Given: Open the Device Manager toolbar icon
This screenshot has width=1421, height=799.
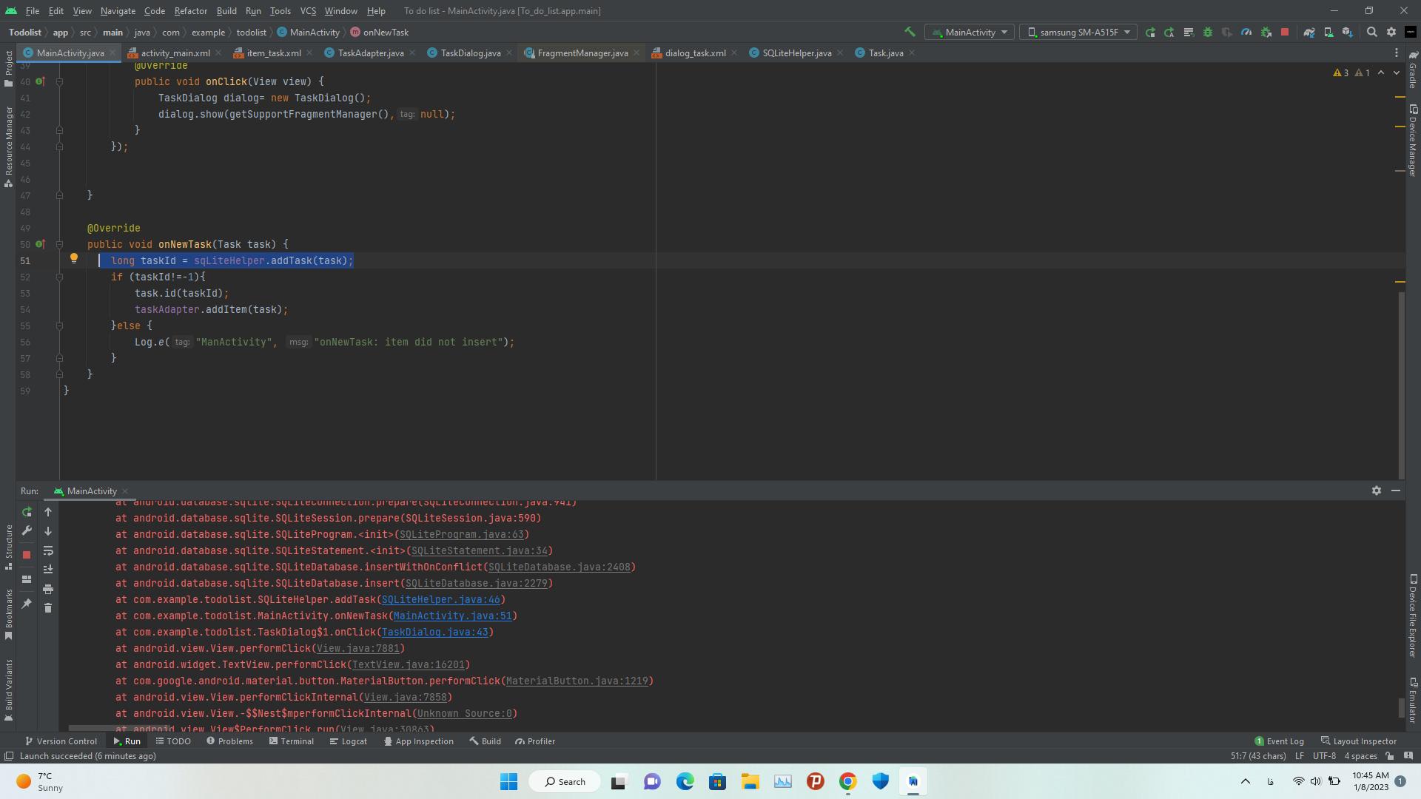Looking at the screenshot, I should (1328, 32).
